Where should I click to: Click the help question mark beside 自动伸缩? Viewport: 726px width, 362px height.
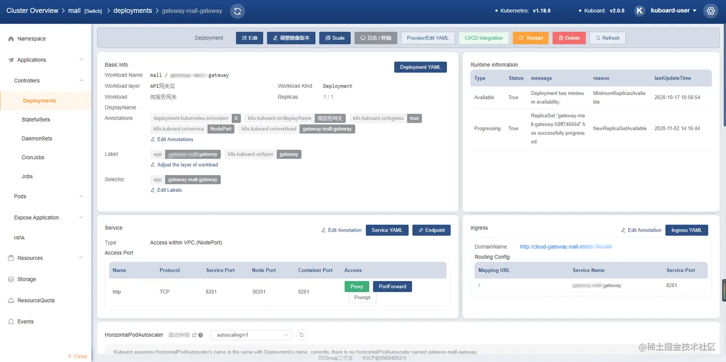point(200,335)
